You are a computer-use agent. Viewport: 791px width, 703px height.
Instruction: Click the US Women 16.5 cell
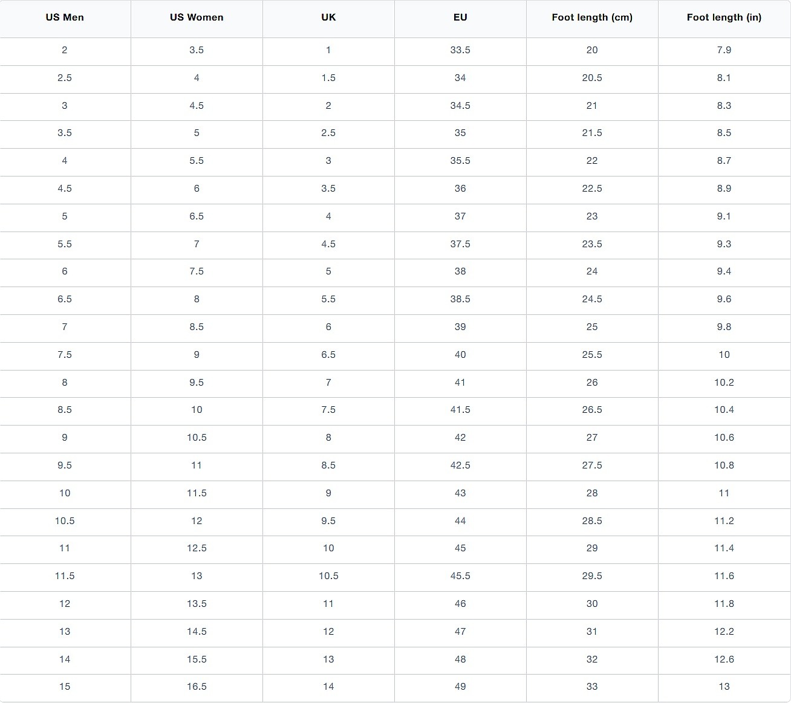(x=197, y=687)
